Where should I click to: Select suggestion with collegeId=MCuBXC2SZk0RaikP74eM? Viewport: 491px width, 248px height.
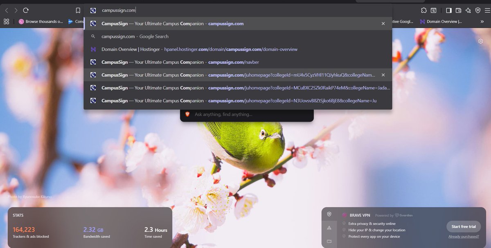[237, 87]
